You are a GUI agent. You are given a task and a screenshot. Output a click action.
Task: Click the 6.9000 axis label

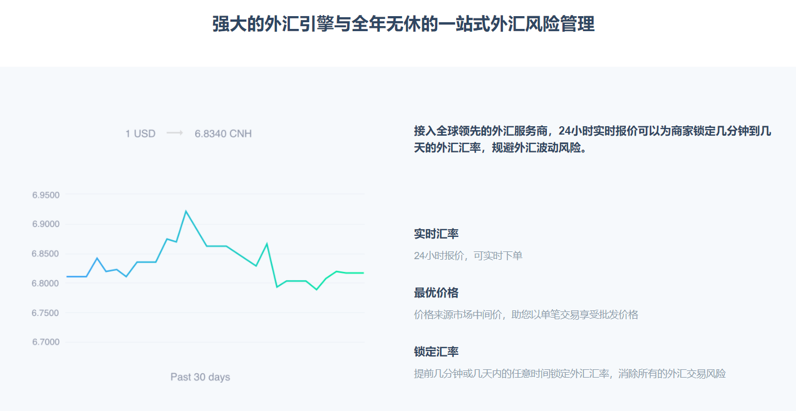pyautogui.click(x=46, y=225)
